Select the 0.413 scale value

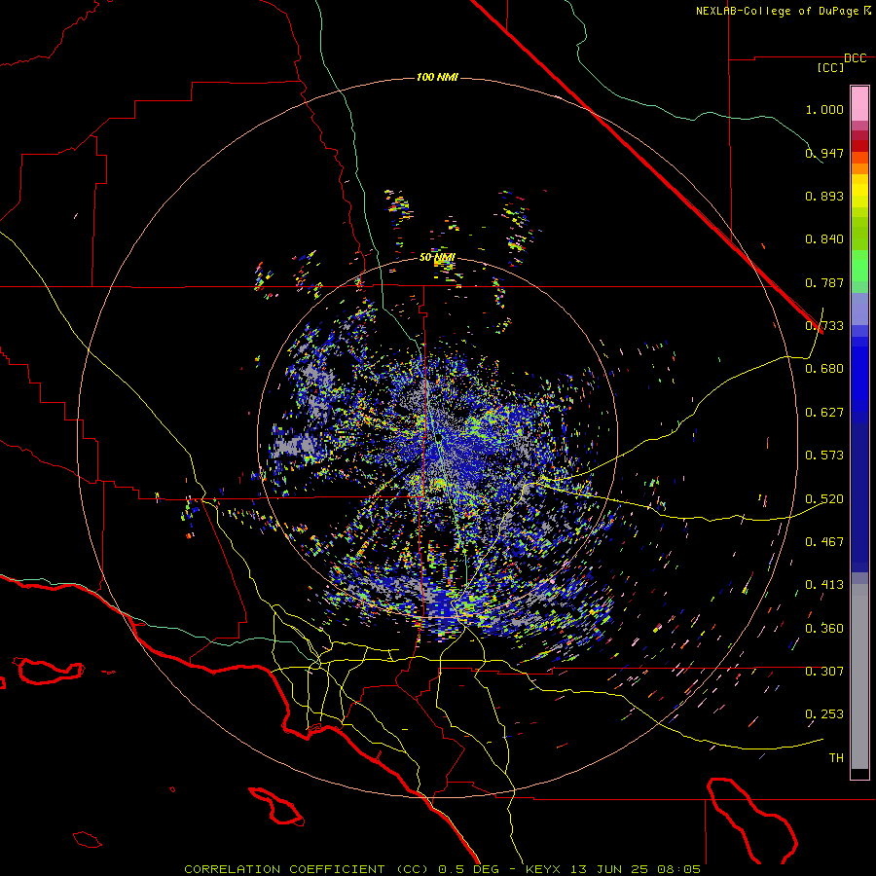click(x=824, y=585)
